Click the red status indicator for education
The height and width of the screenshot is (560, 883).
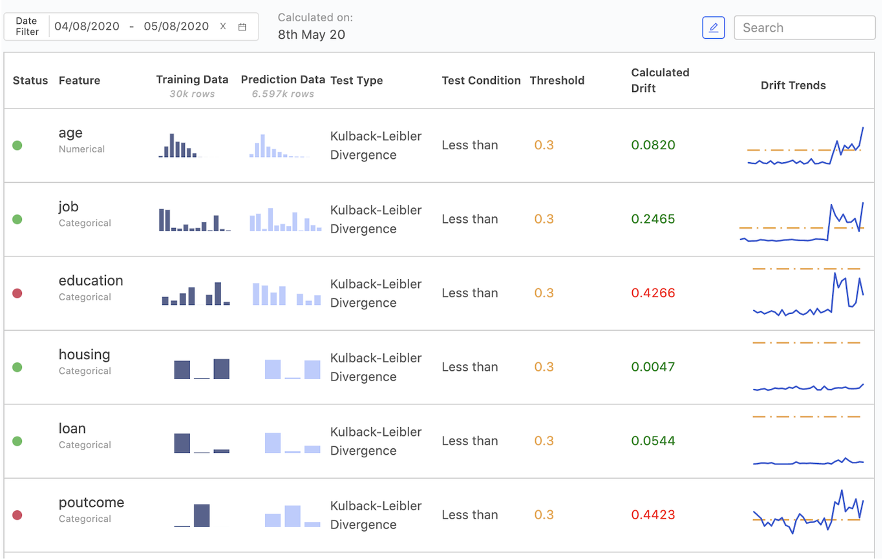pyautogui.click(x=17, y=293)
